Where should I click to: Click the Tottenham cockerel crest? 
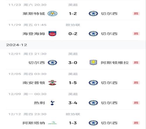tap(52, 103)
